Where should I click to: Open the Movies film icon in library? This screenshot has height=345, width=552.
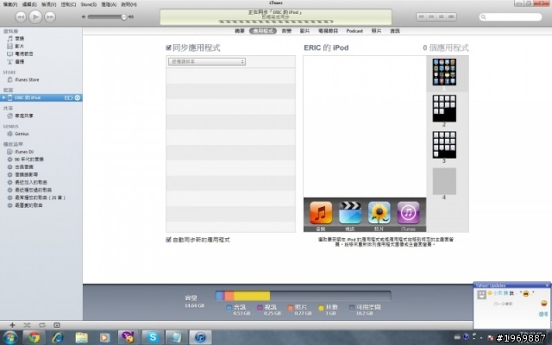(x=9, y=46)
